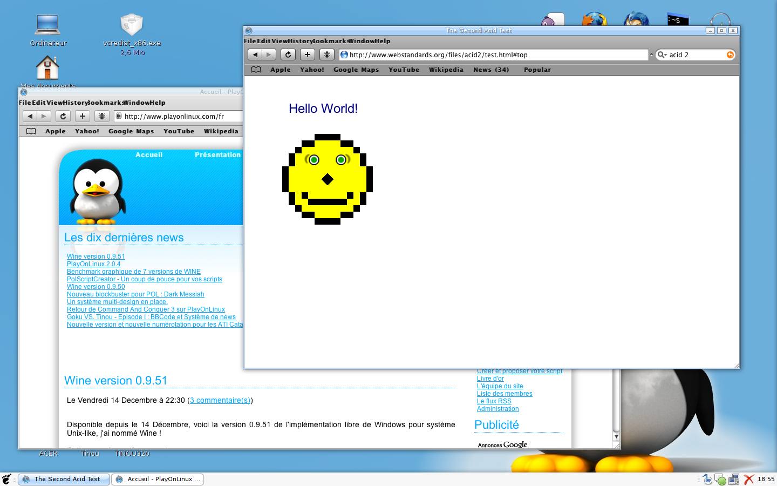The height and width of the screenshot is (486, 777).
Task: Open the News (34) bookmark folder
Action: click(x=490, y=70)
